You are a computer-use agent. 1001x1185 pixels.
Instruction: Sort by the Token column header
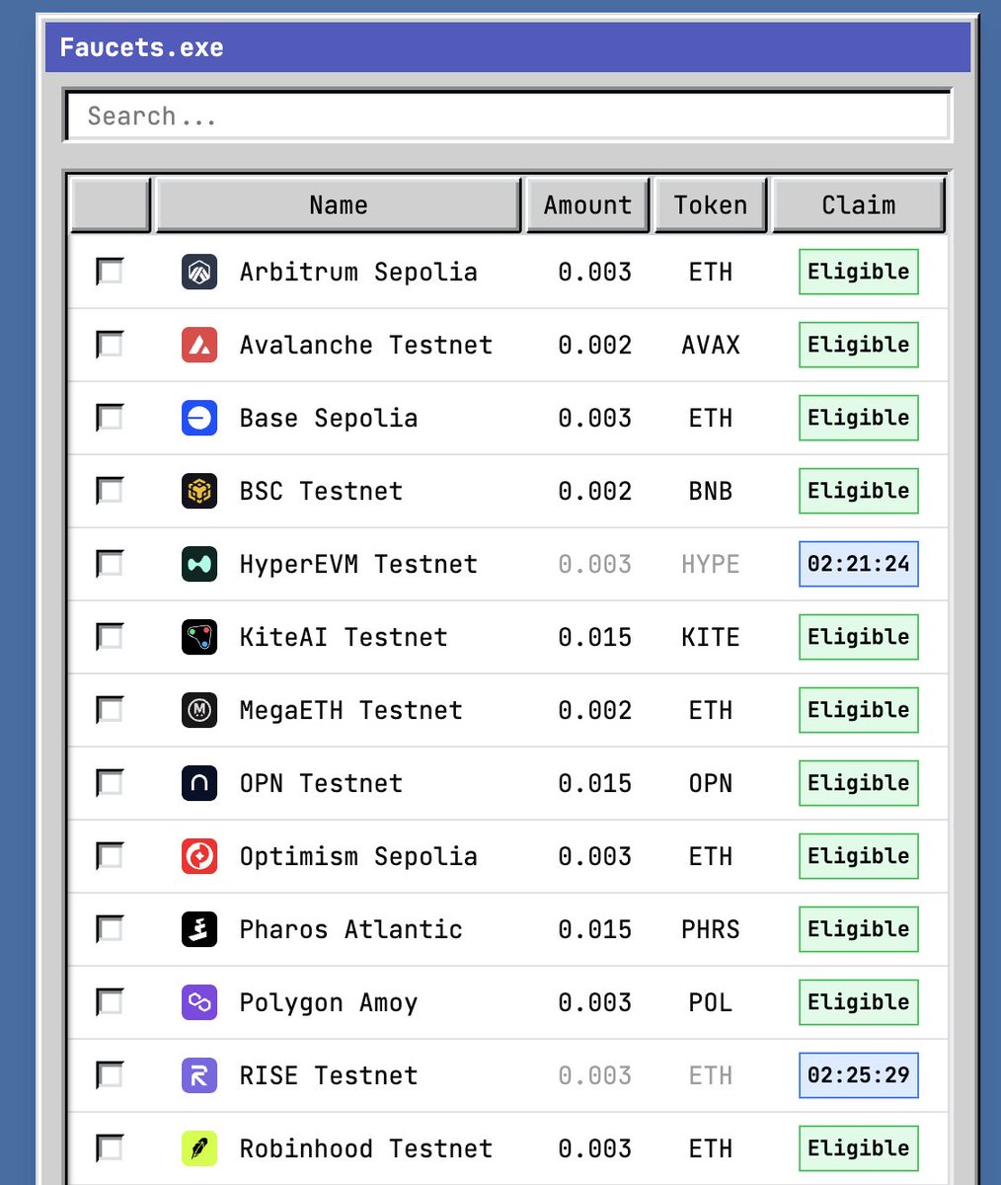711,205
